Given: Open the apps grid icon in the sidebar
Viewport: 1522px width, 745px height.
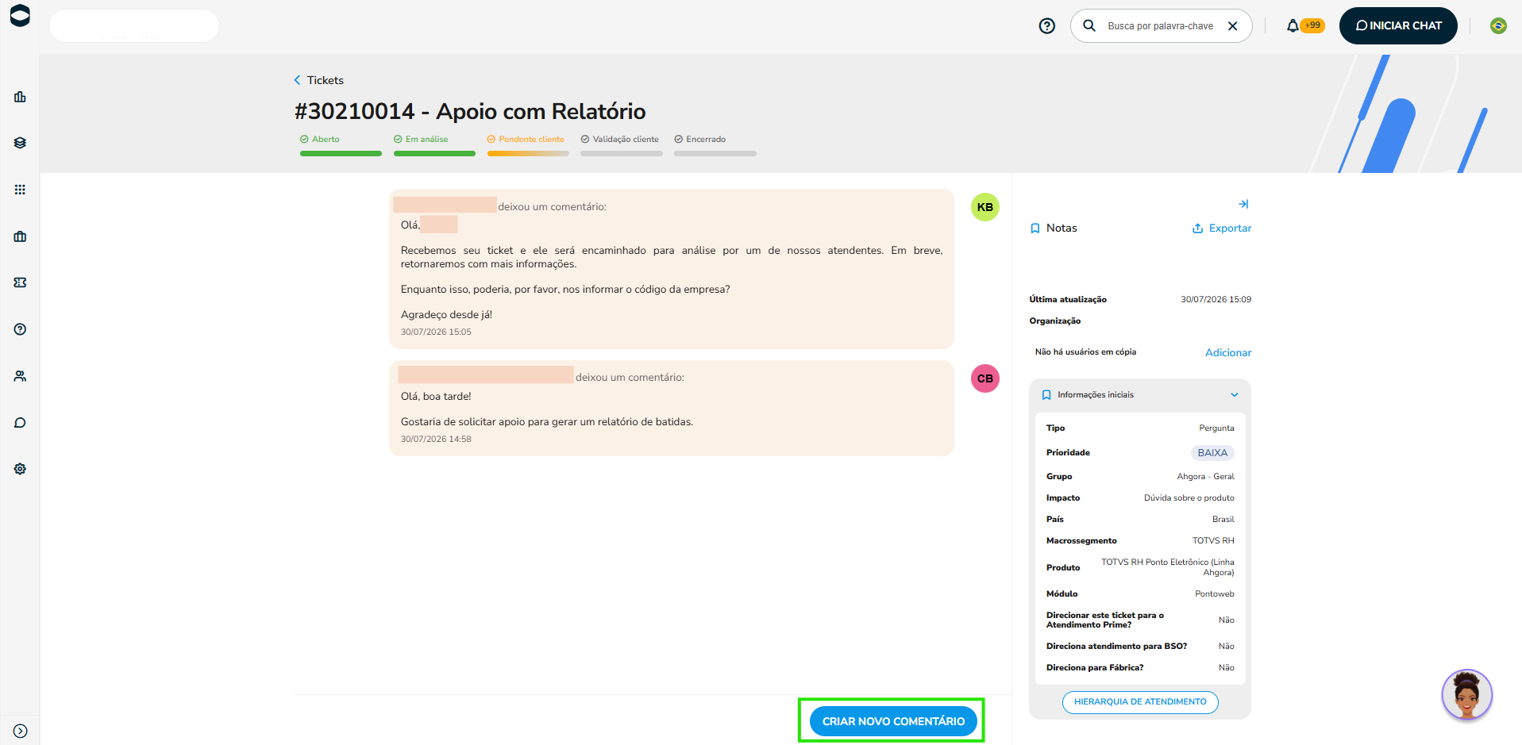Looking at the screenshot, I should pos(20,190).
